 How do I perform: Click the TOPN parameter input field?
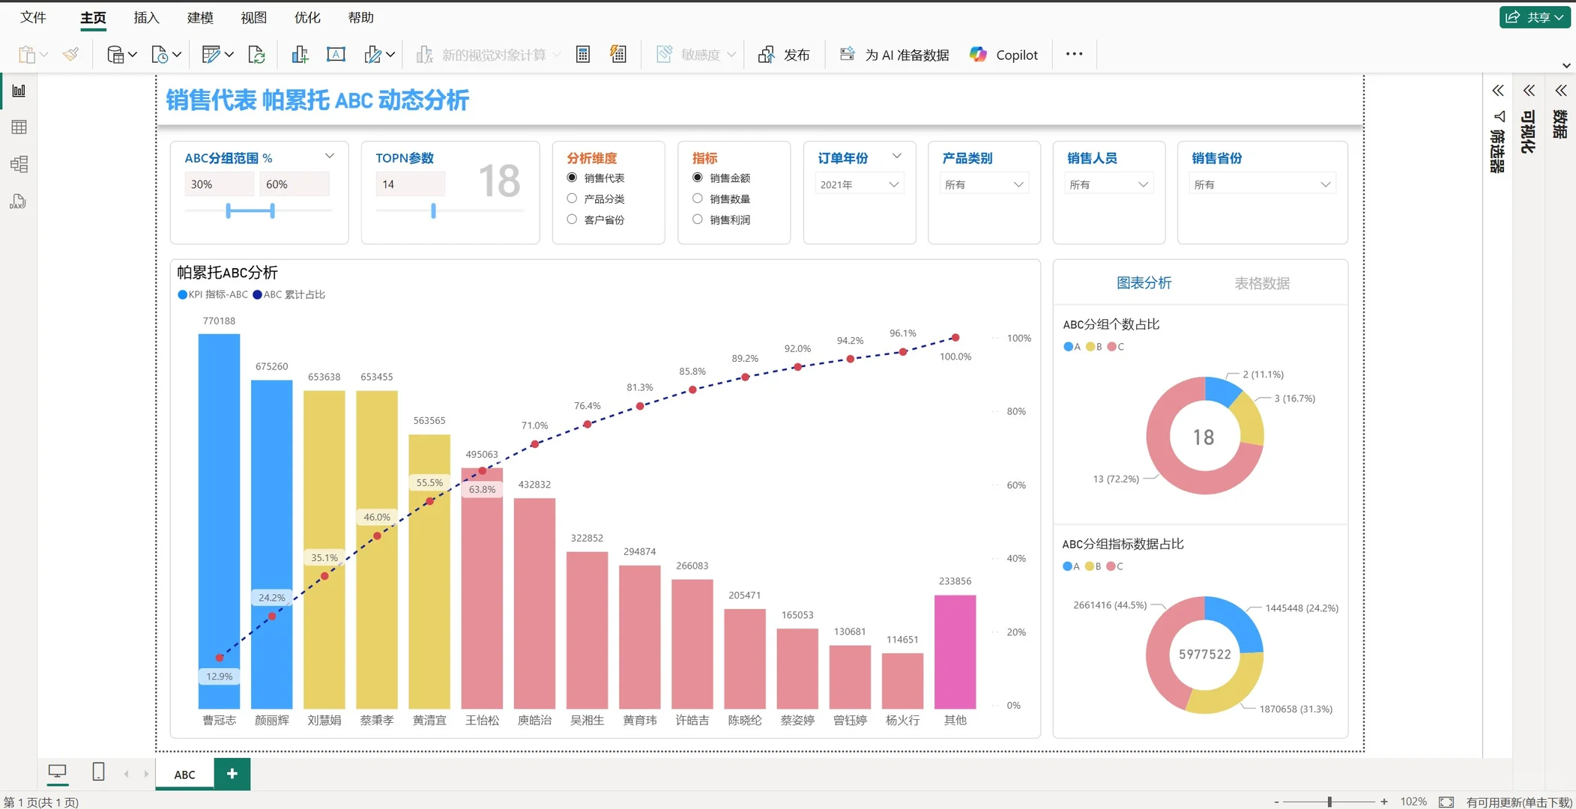[x=410, y=183]
